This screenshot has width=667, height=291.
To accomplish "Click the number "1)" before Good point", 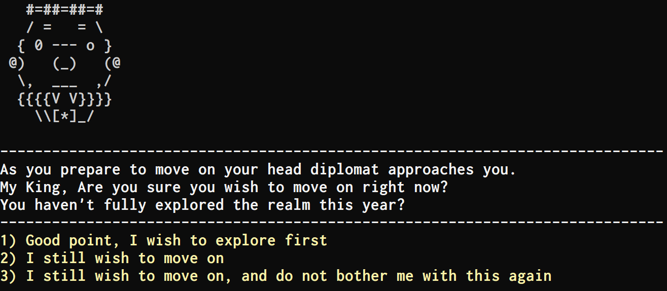I will click(9, 240).
